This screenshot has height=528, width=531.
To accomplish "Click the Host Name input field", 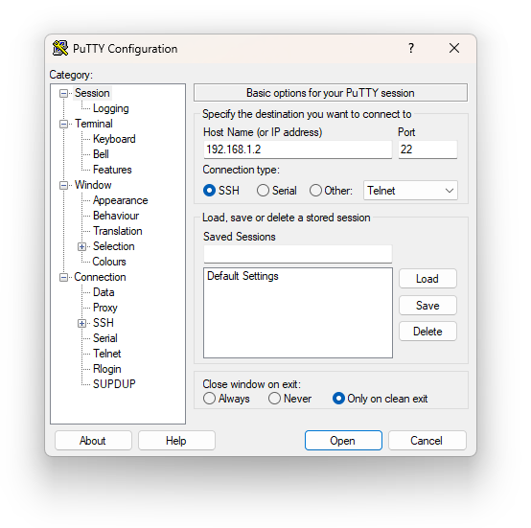I will pyautogui.click(x=298, y=149).
